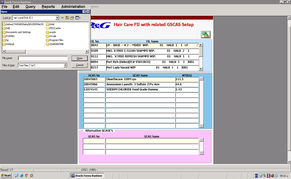Screen dimensions: 291x179
Task: Select the MSOCache folder
Action: pos(53,28)
